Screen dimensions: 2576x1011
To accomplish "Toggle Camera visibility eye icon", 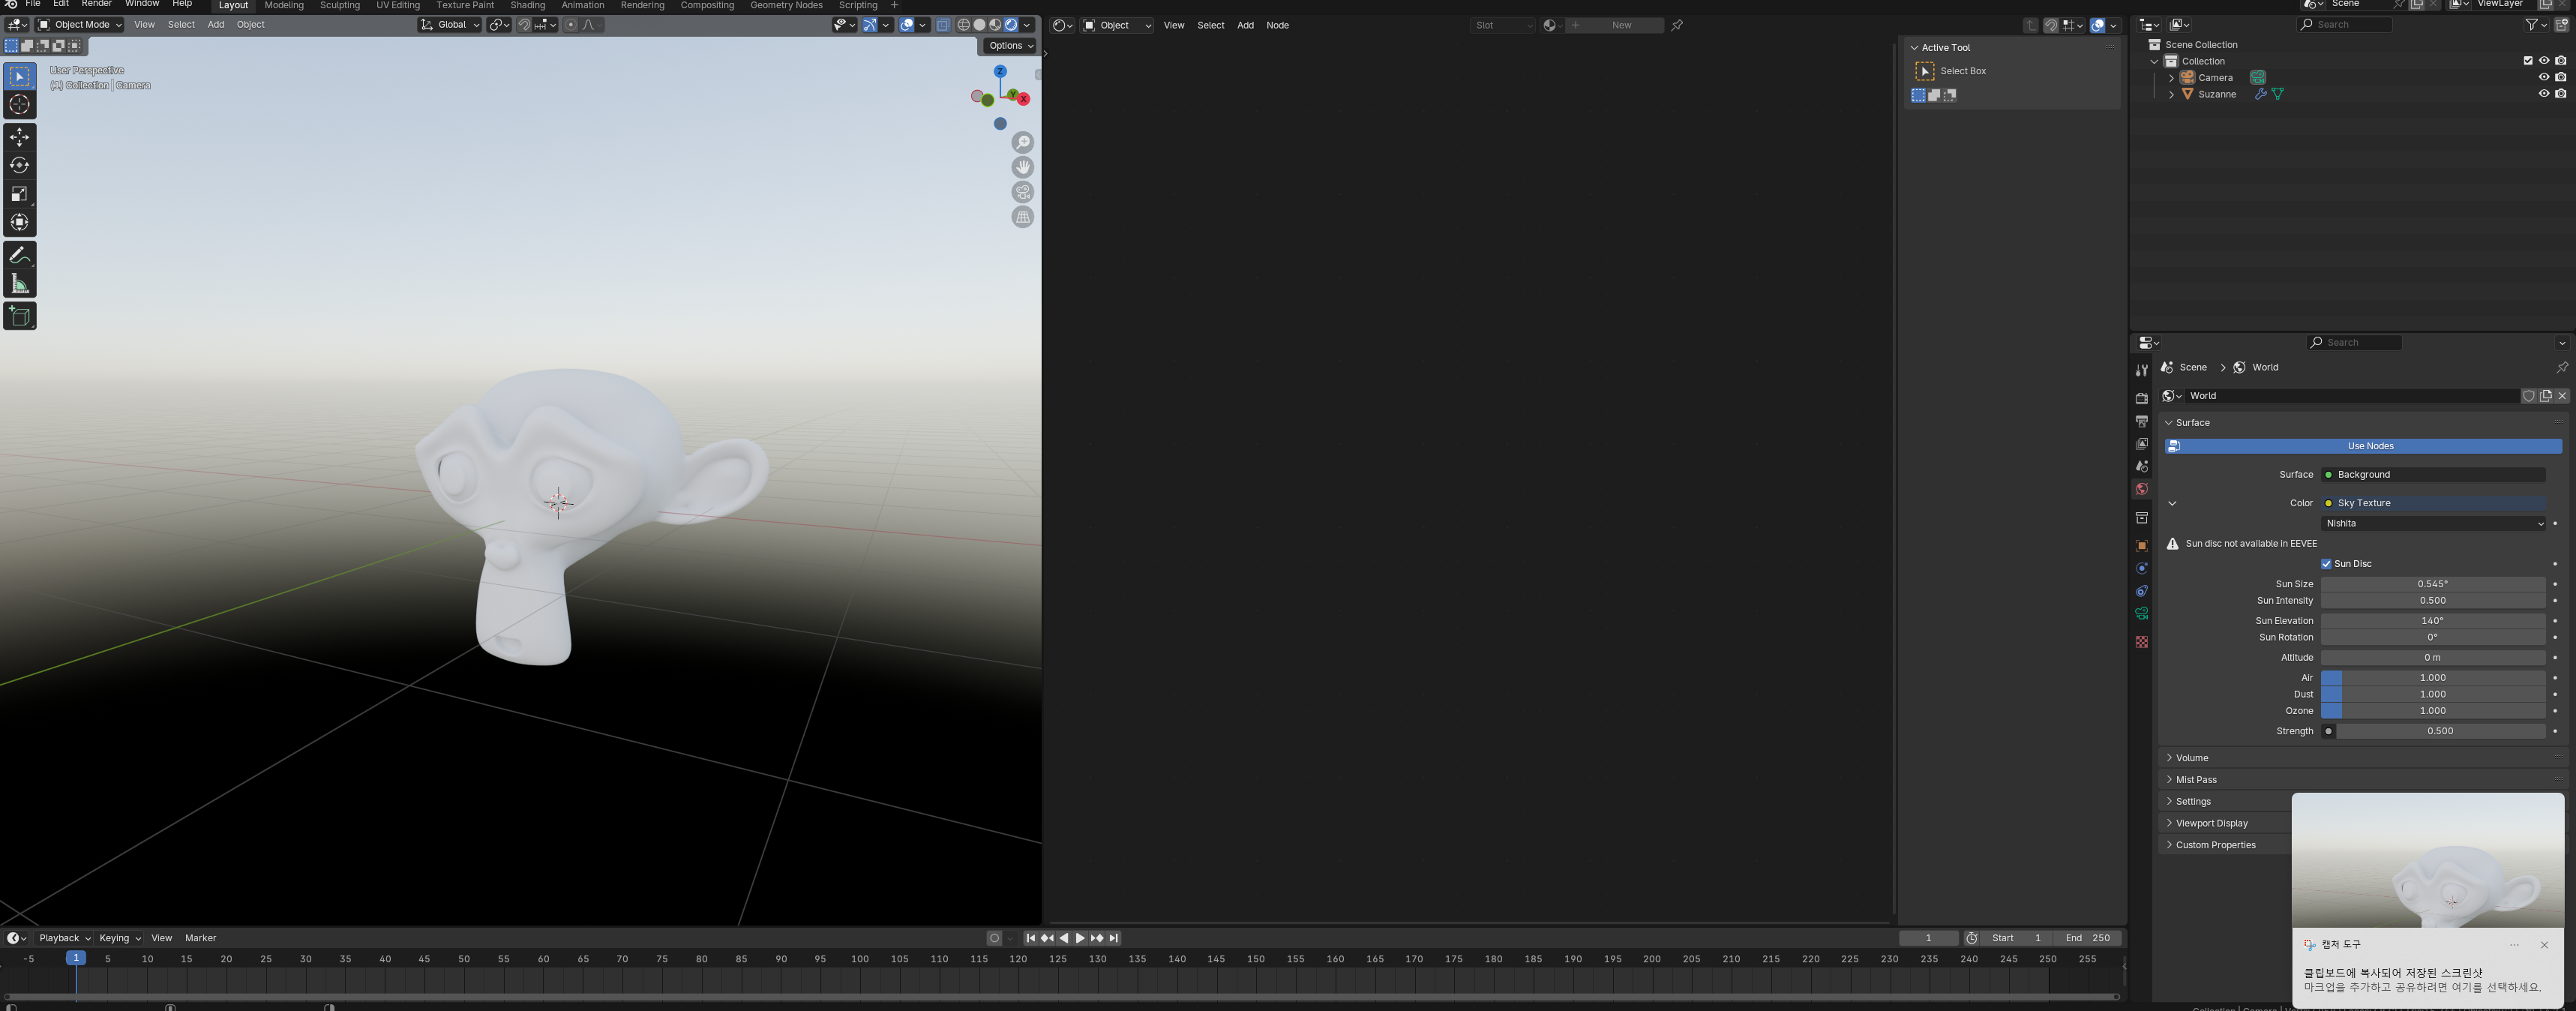I will coord(2543,77).
